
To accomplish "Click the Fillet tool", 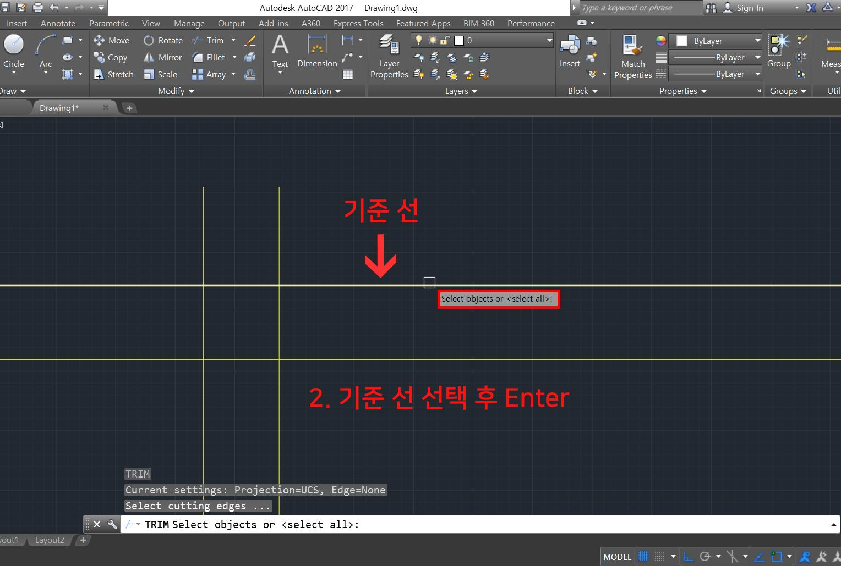I will tap(209, 57).
